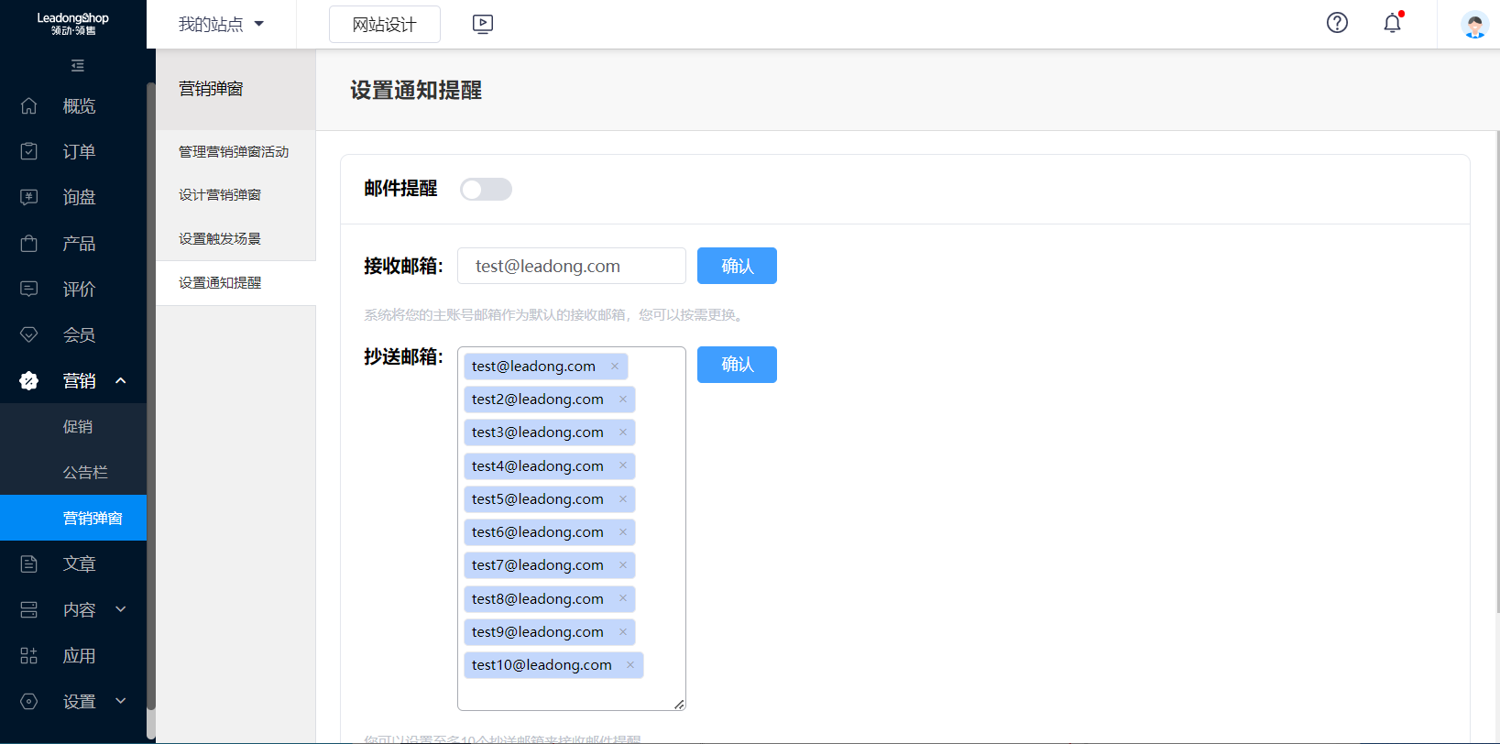Expand the 内容 menu group
This screenshot has height=744, width=1500.
tap(120, 610)
